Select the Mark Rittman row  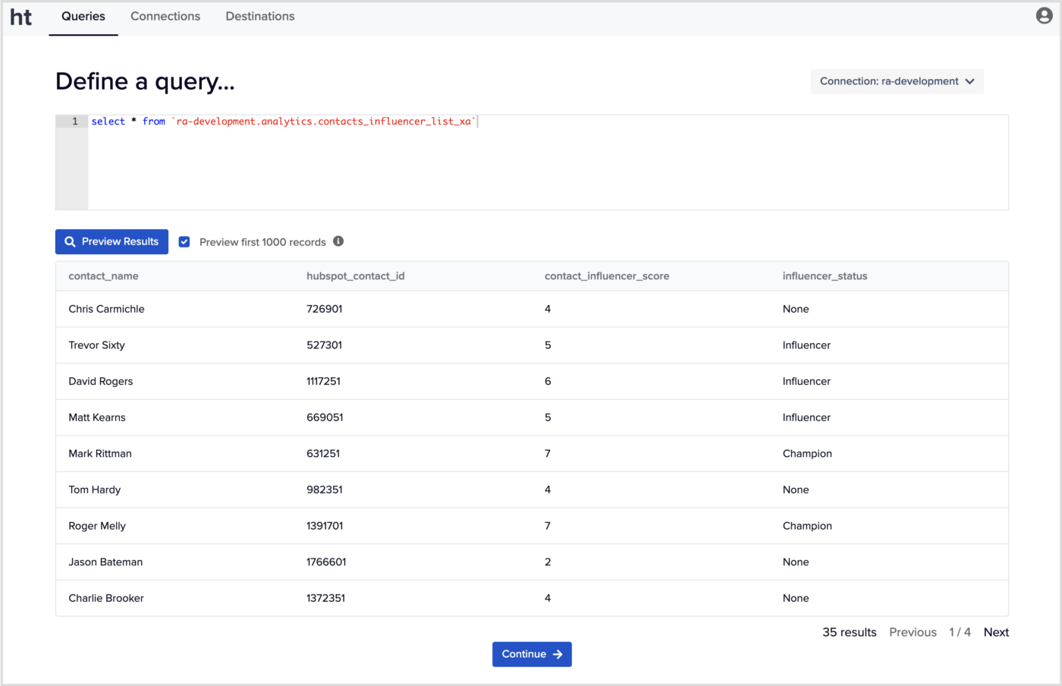531,454
